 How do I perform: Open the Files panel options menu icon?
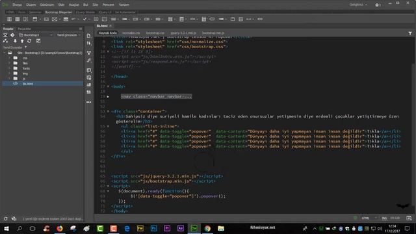click(x=81, y=29)
